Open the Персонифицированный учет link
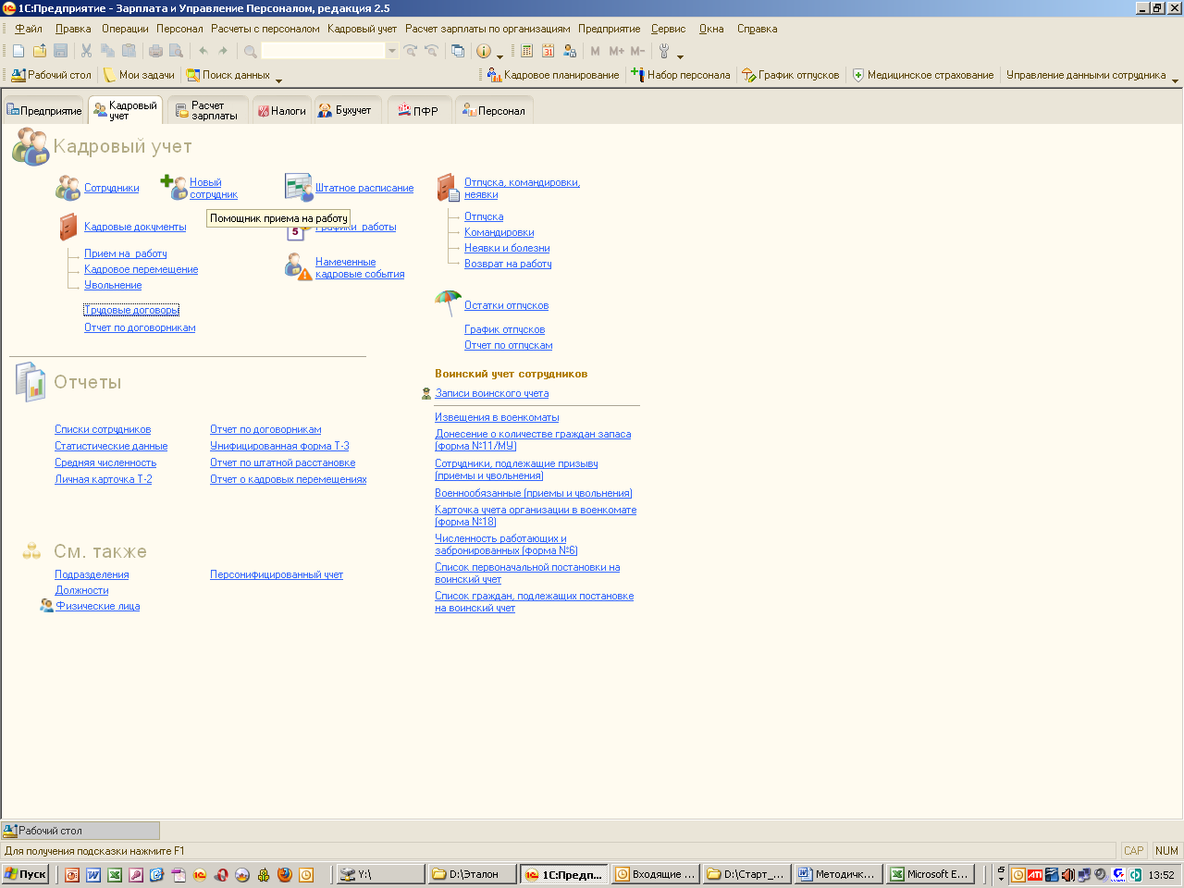Image resolution: width=1184 pixels, height=888 pixels. (x=277, y=574)
